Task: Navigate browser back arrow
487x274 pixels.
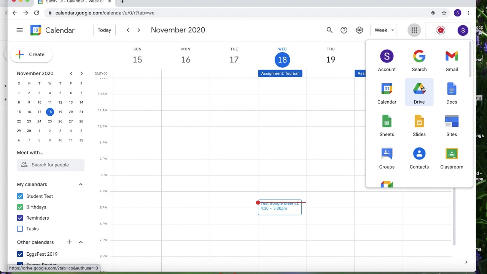Action: coord(15,13)
